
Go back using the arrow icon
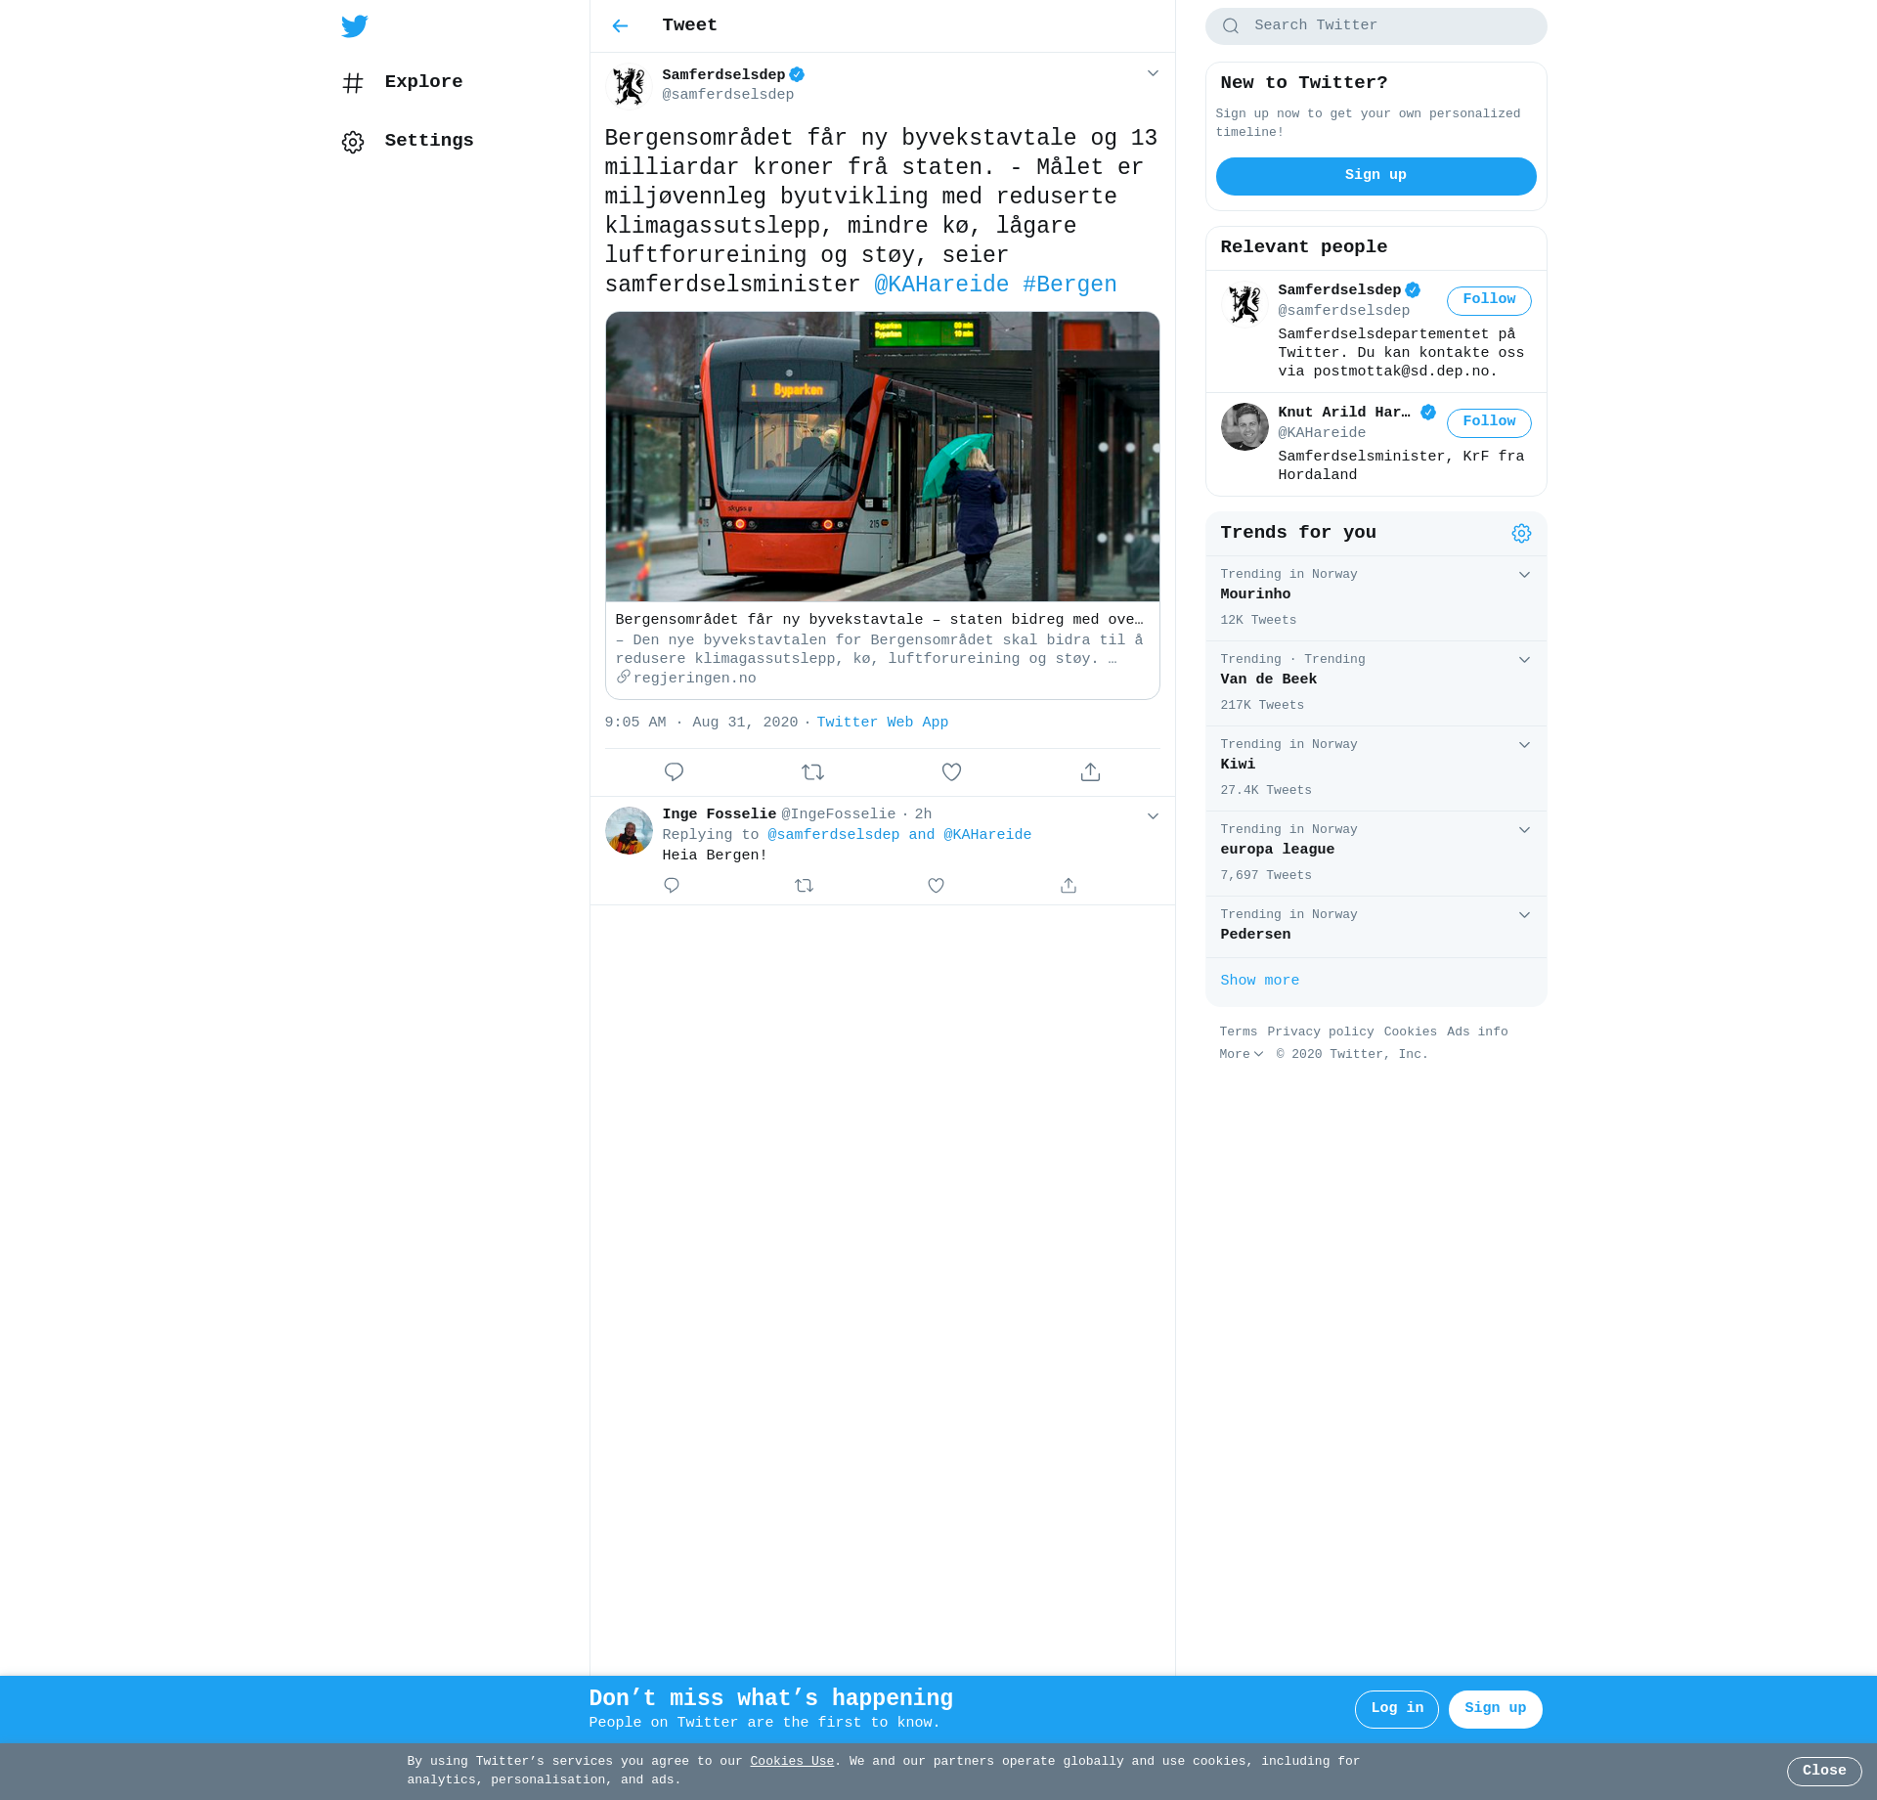pos(620,26)
